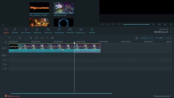Toggle overlay track visibility eye

coord(6,55)
